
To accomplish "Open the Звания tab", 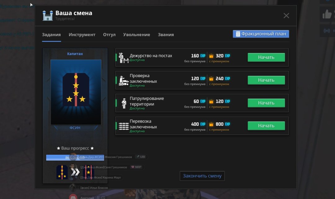I will pyautogui.click(x=166, y=35).
